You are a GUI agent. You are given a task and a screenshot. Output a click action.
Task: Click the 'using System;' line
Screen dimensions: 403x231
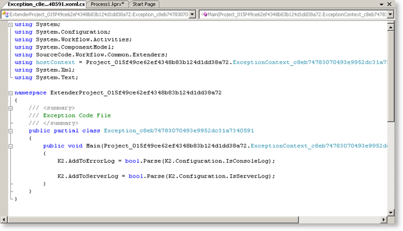37,24
